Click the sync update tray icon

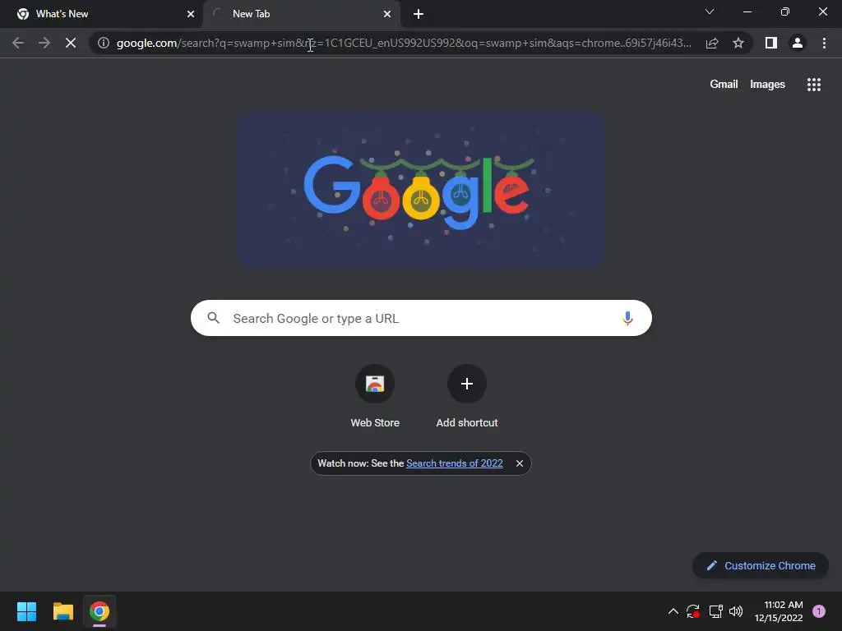692,611
